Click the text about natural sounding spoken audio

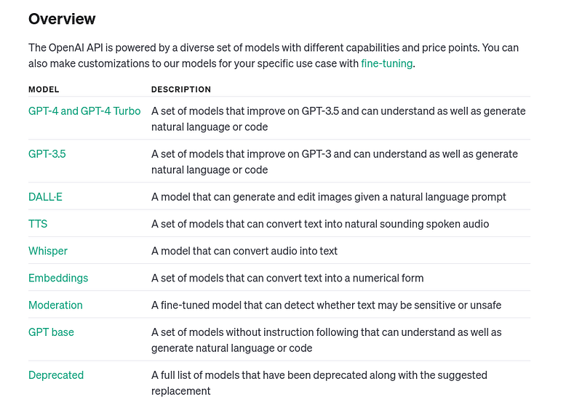pos(320,224)
